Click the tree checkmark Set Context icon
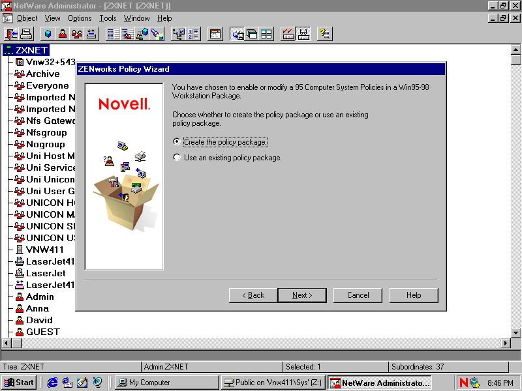This screenshot has height=391, width=522. point(179,34)
